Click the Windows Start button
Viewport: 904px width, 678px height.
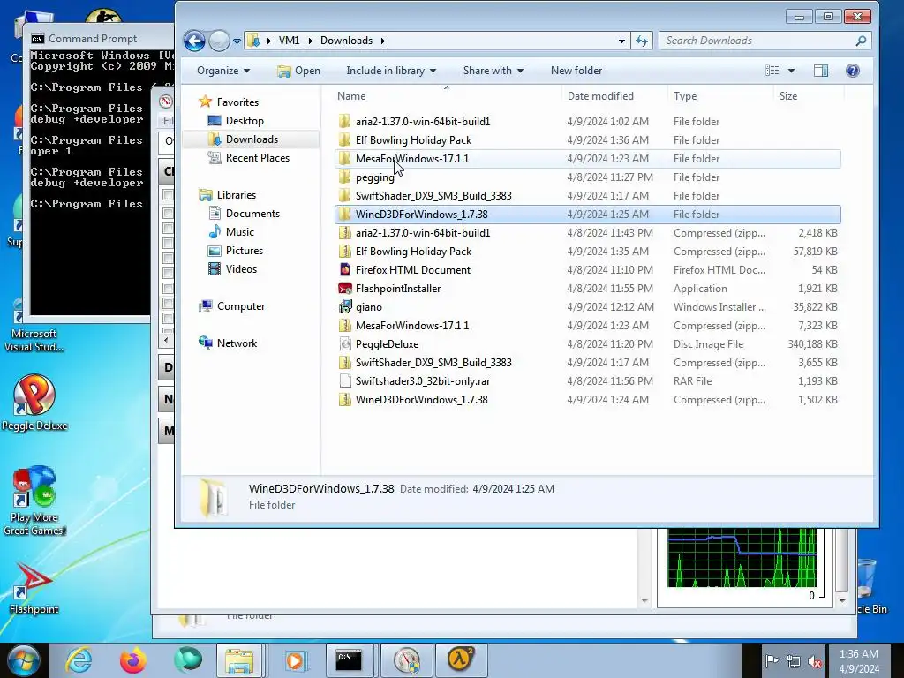[24, 660]
